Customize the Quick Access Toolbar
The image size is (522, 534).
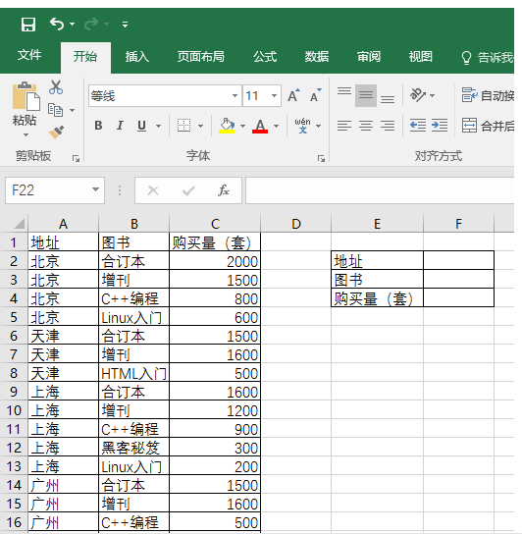tap(125, 25)
